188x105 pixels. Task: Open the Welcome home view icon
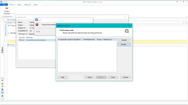click(x=2, y=80)
